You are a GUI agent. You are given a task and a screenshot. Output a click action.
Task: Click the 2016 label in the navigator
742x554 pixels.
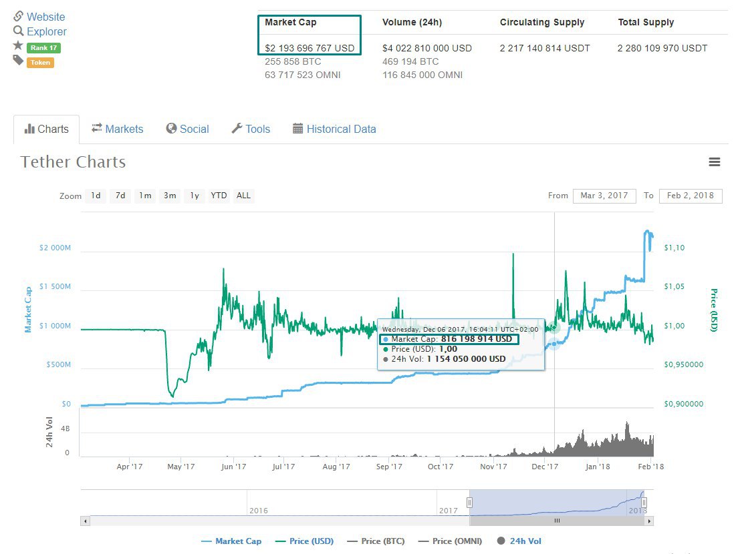click(x=259, y=511)
